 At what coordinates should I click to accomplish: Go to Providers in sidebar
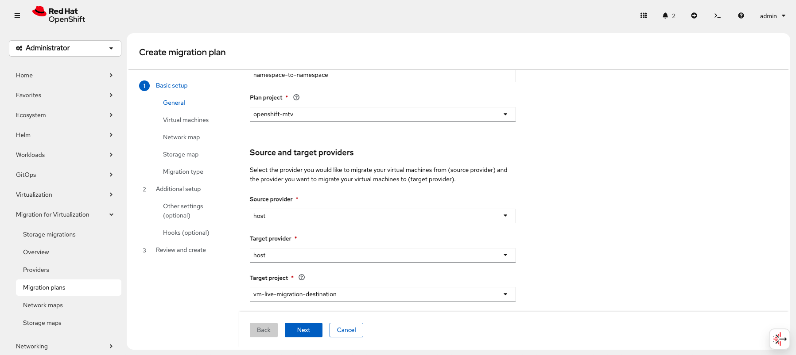click(36, 270)
